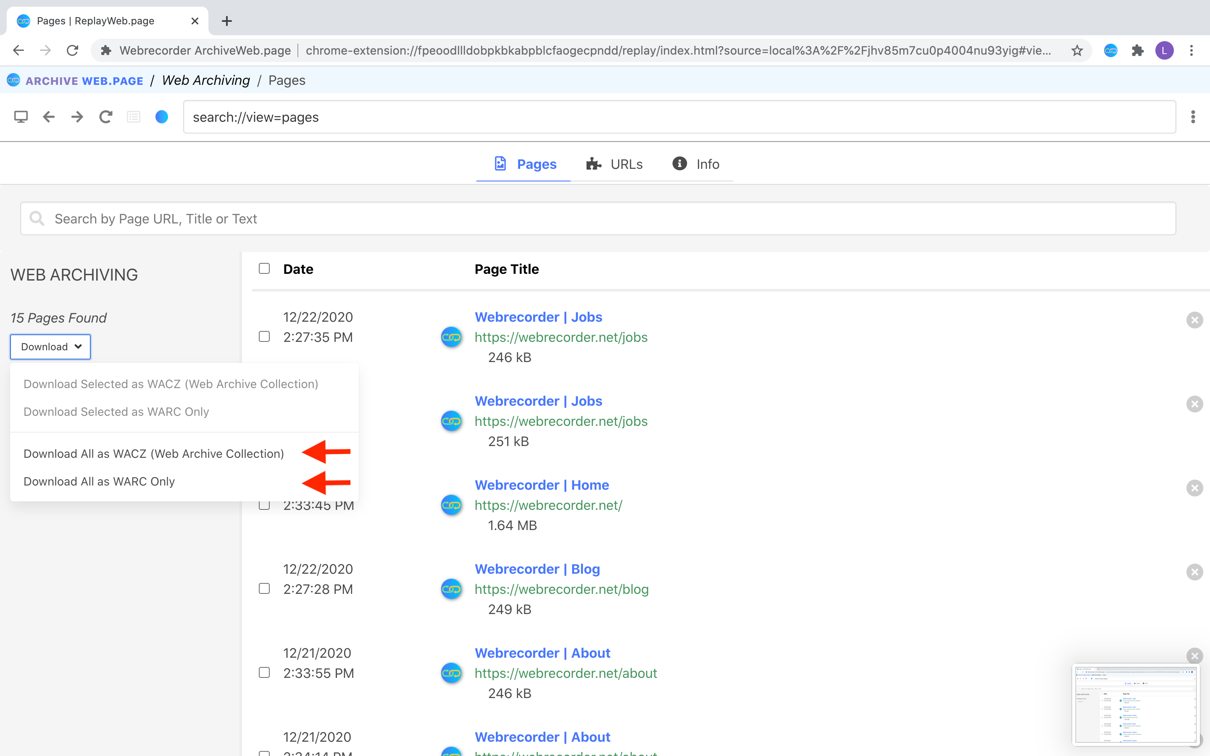Open Chrome's extensions puzzle icon

click(1137, 50)
